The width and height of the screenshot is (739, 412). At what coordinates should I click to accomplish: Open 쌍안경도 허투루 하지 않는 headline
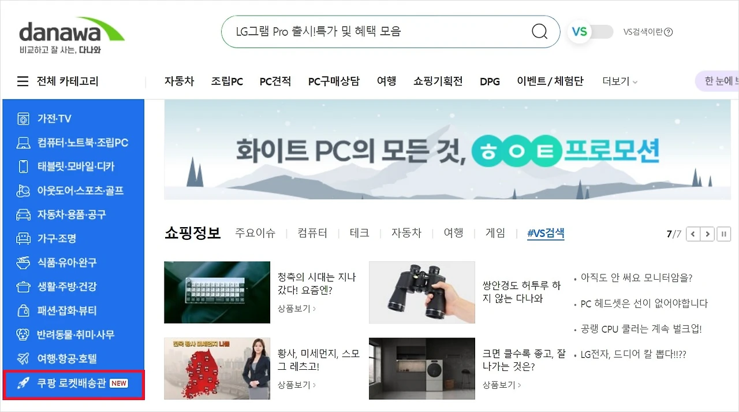[522, 292]
